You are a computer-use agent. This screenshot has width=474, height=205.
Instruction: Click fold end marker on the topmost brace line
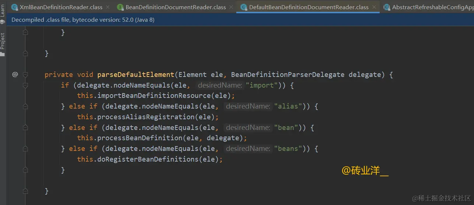pyautogui.click(x=25, y=32)
